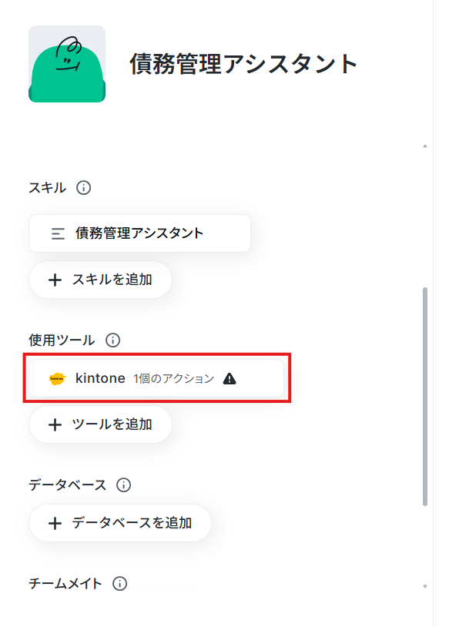The image size is (459, 627).
Task: Open info icon next to チームメイト
Action: coord(120,584)
